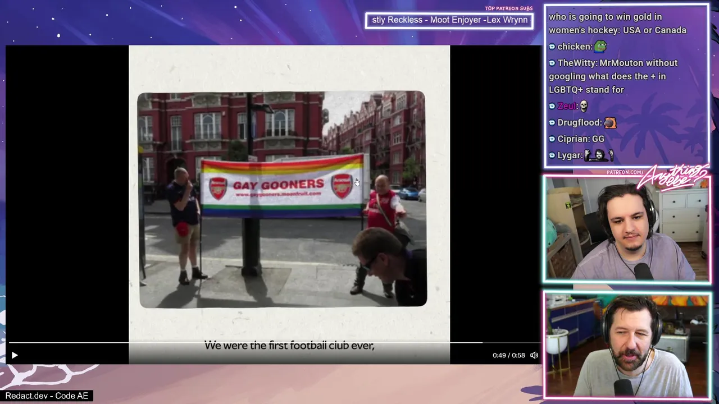Click the chat message about women's hockey gold
The width and height of the screenshot is (719, 404).
[617, 24]
